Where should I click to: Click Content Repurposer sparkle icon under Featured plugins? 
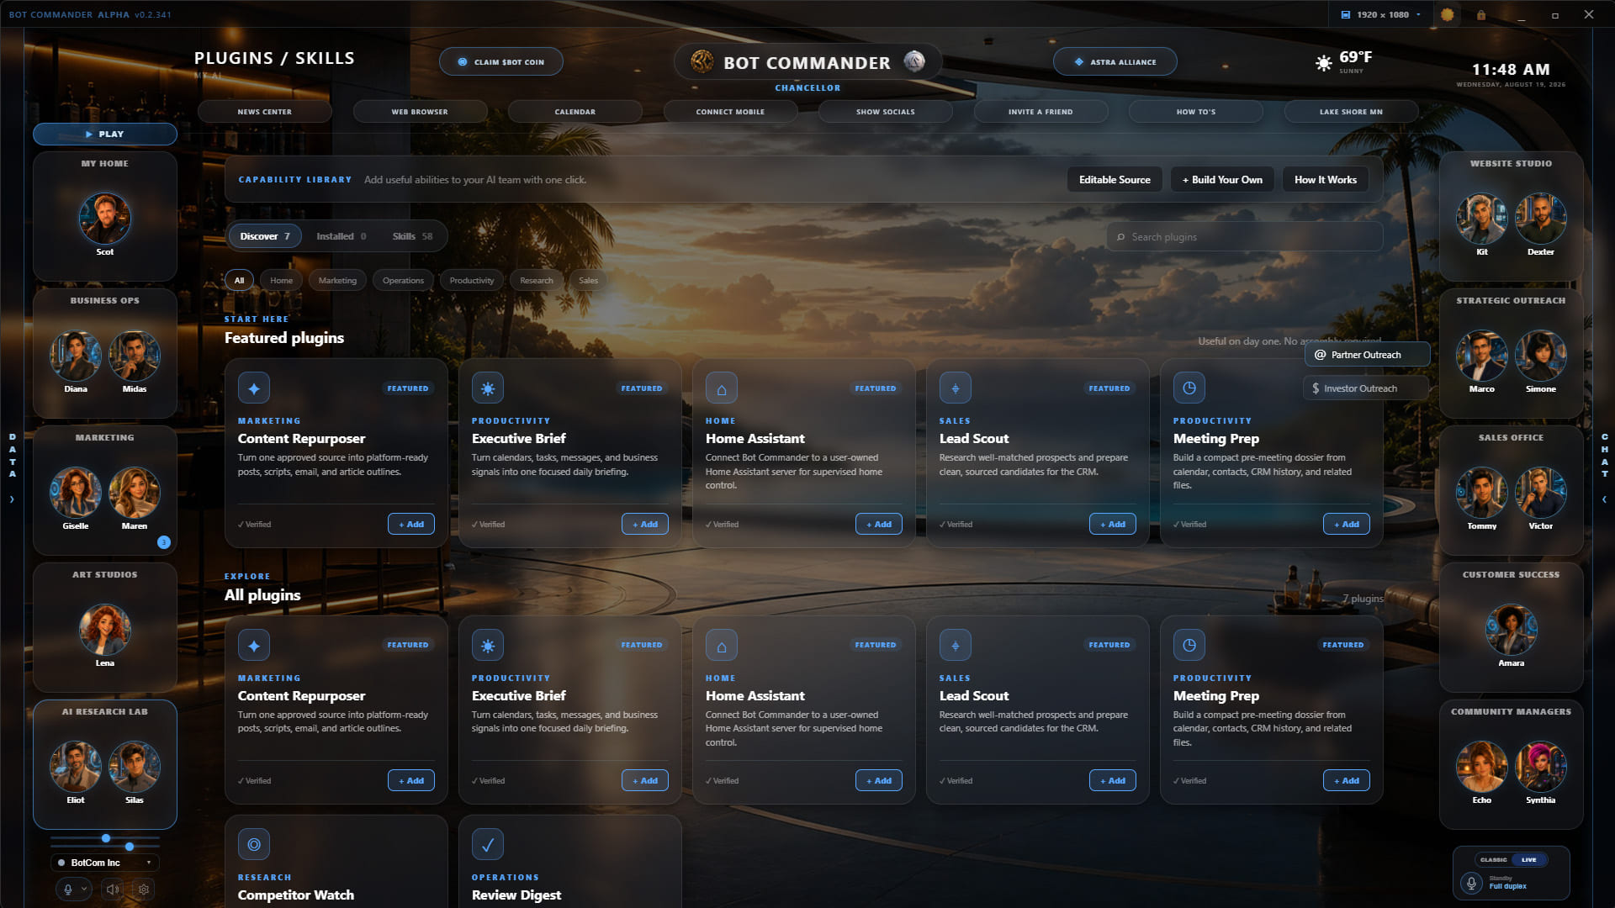coord(254,388)
